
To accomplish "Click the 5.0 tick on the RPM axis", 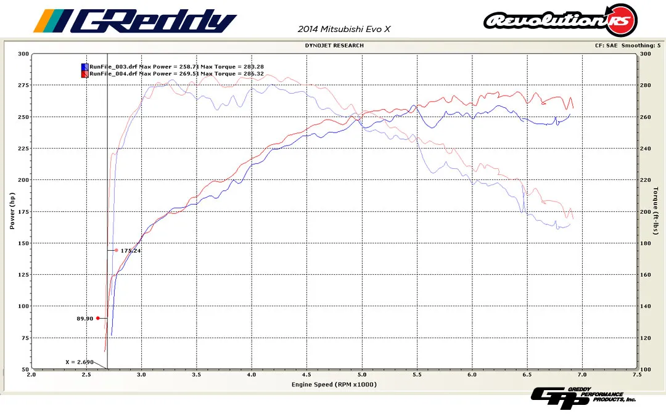I will point(362,375).
